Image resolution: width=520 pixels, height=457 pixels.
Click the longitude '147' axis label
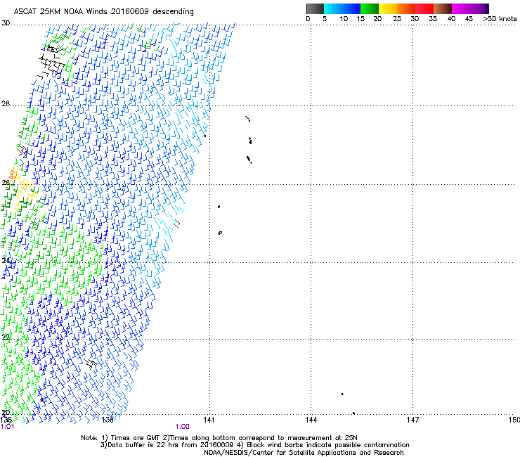click(x=412, y=420)
